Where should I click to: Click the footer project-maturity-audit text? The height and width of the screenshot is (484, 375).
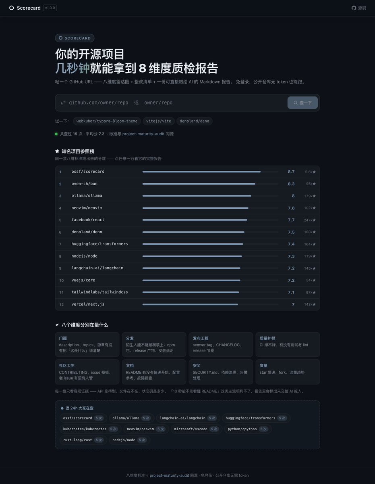pos(169,476)
